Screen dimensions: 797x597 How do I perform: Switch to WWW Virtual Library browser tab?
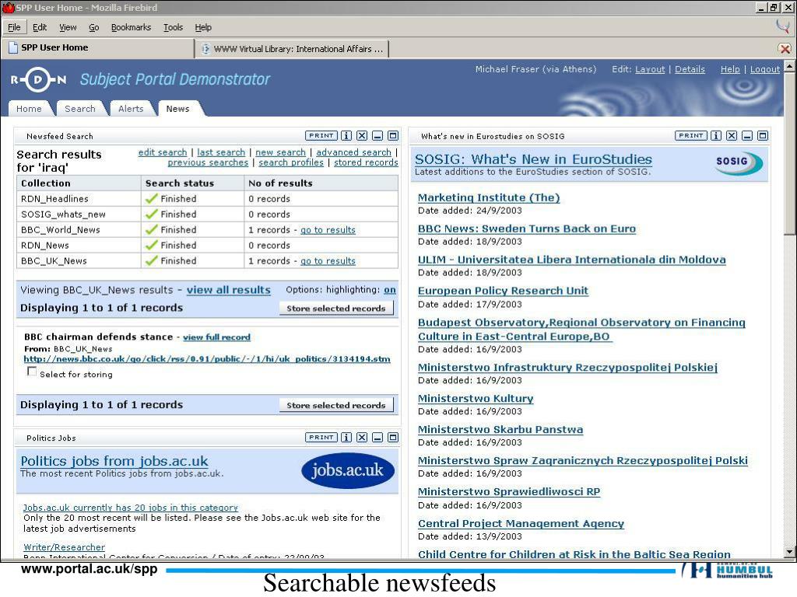tap(293, 49)
